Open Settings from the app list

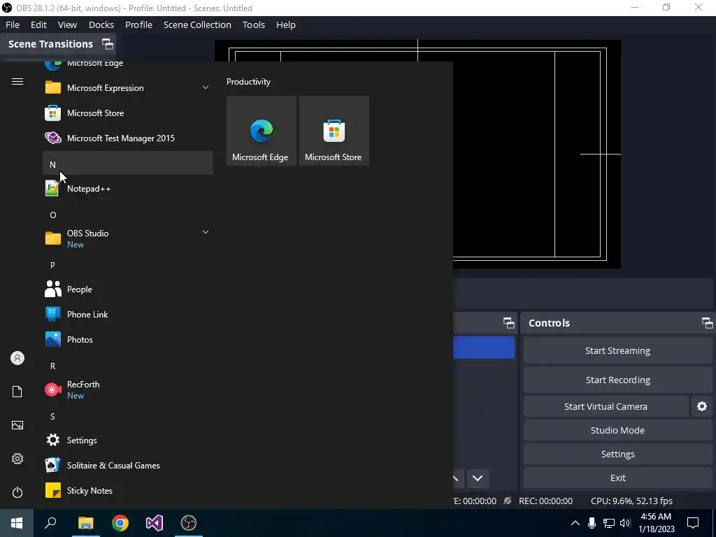[x=128, y=441]
